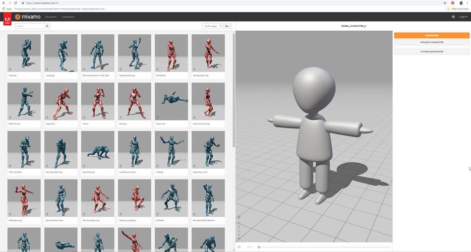The image size is (471, 252).
Task: Select the Opening A Lid animation
Action: pos(208,150)
